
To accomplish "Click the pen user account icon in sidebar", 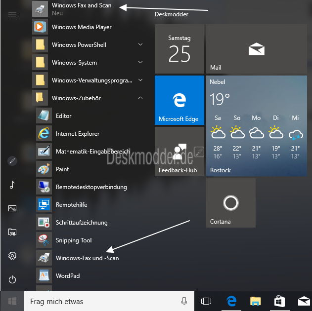I will [x=12, y=161].
